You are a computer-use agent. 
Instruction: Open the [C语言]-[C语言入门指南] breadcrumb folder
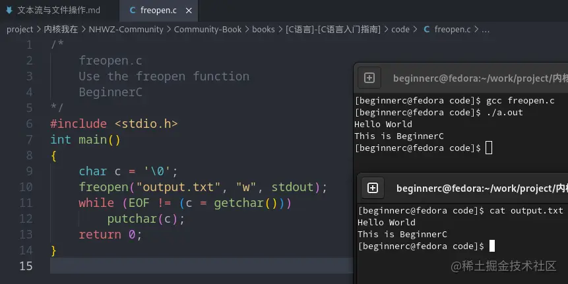pyautogui.click(x=333, y=30)
